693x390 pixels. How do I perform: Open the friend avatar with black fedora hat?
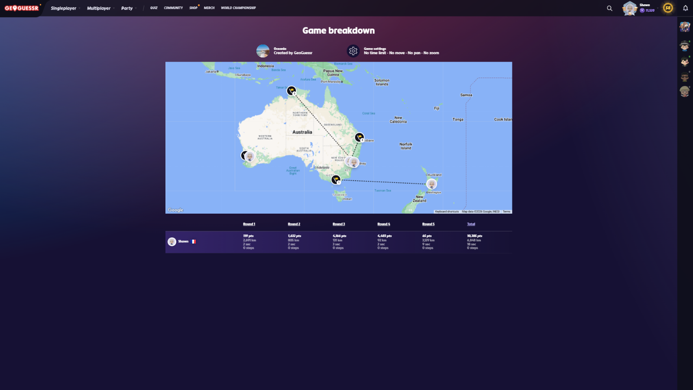(684, 45)
